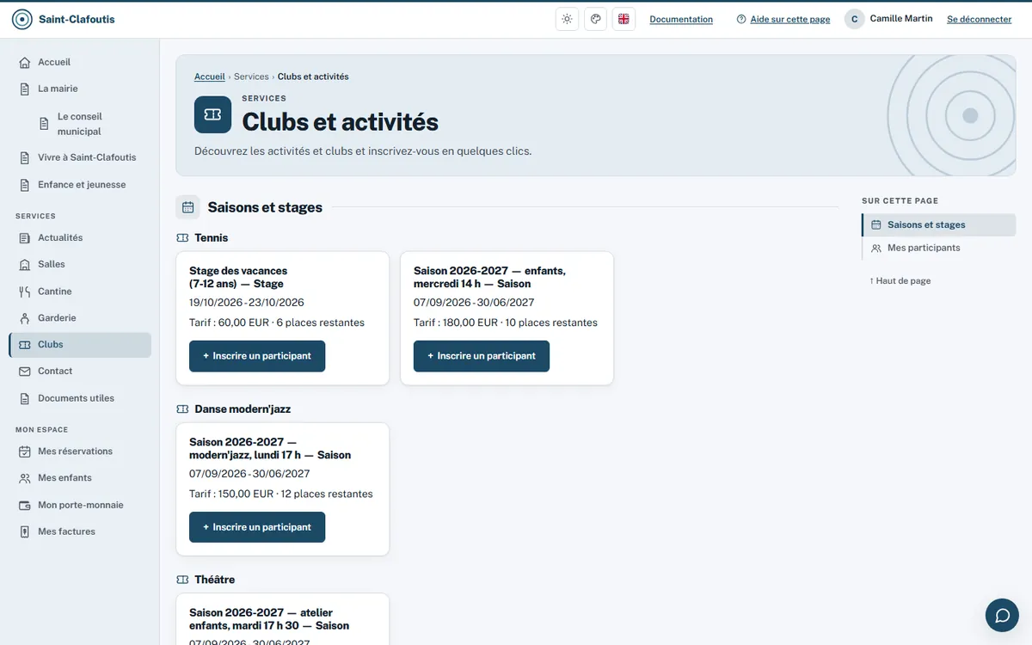Viewport: 1032px width, 645px height.
Task: Click the Actualités newspaper icon
Action: point(25,238)
